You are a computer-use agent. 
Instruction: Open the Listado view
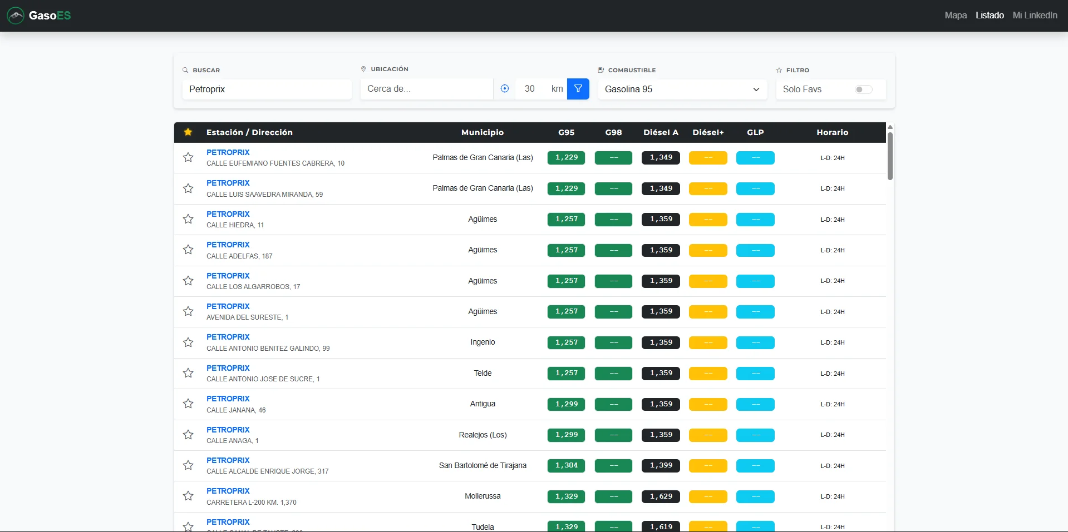(x=990, y=16)
